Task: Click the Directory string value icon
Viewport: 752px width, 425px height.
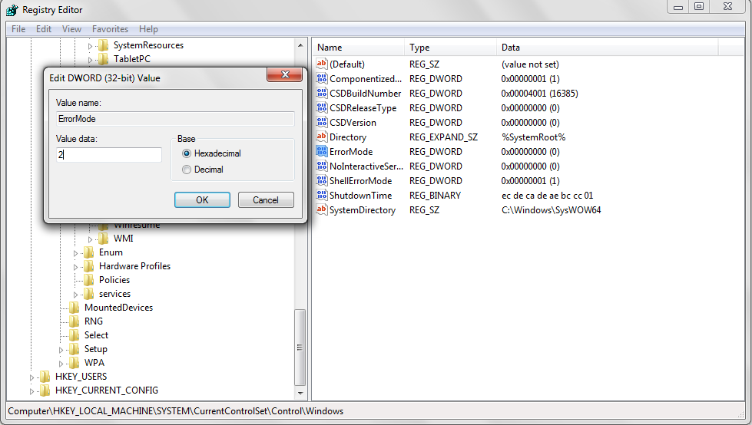Action: point(321,137)
